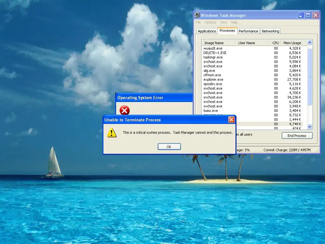
Task: Click the Commit Charge status bar entry
Action: (287, 150)
